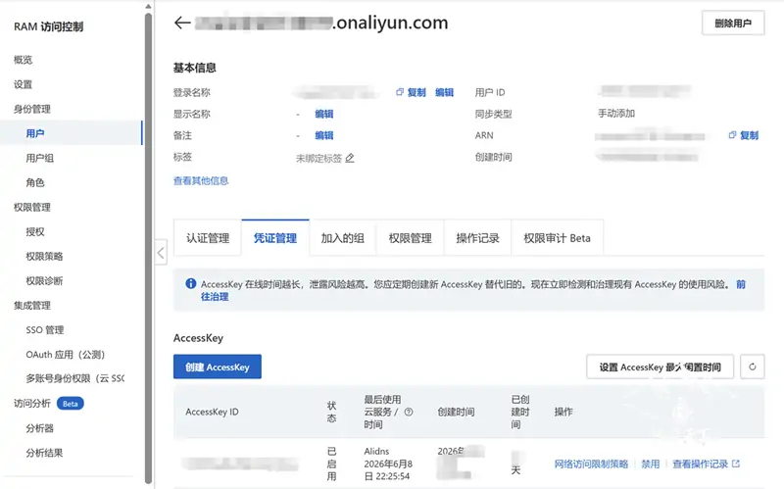Follow the 前往治理 link in the notice

pyautogui.click(x=215, y=297)
